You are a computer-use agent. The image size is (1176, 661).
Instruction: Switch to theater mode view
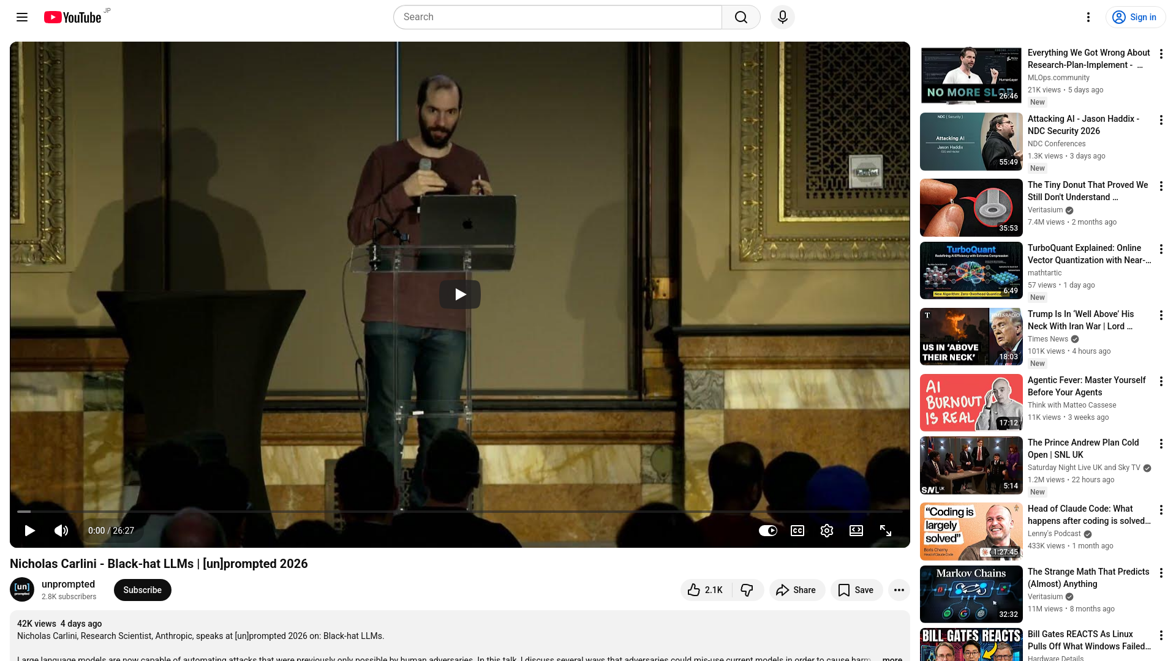point(856,531)
